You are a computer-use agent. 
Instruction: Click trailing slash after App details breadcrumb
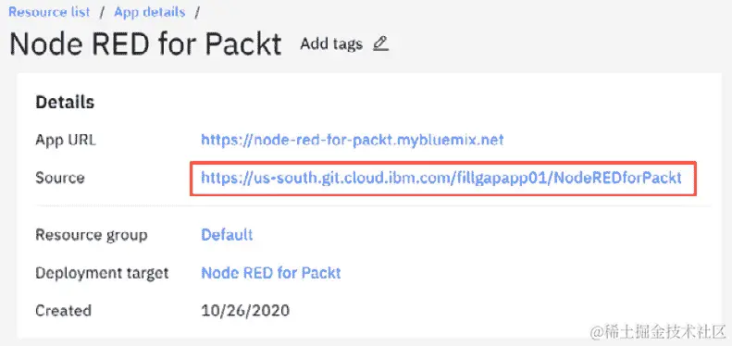197,12
